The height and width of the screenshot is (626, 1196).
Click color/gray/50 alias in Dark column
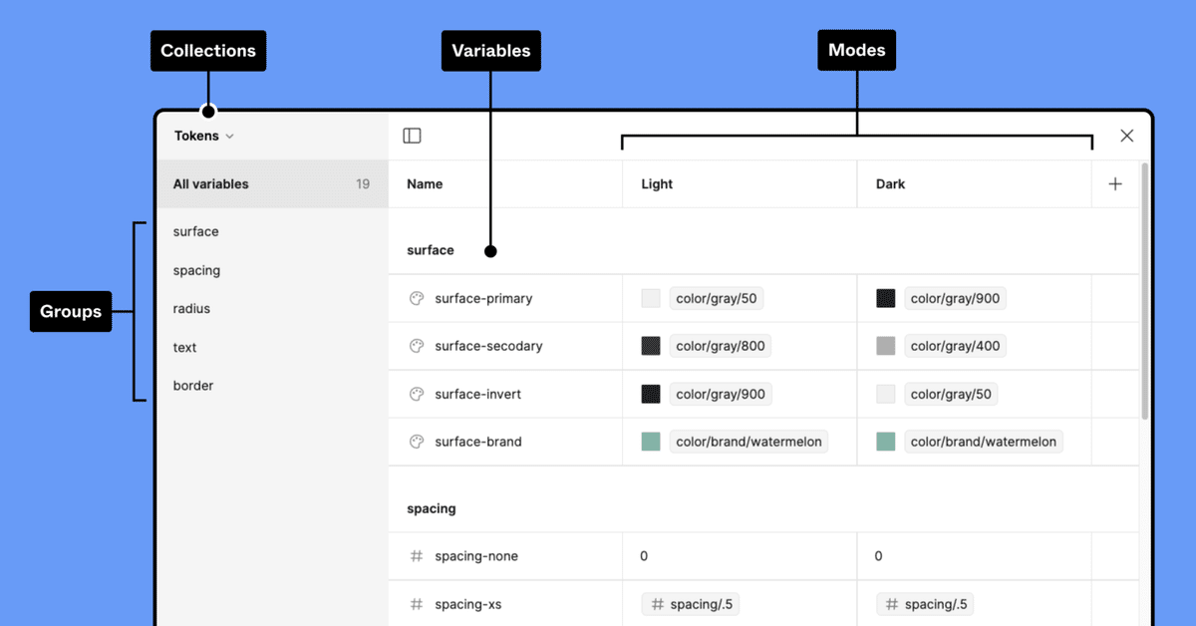951,394
